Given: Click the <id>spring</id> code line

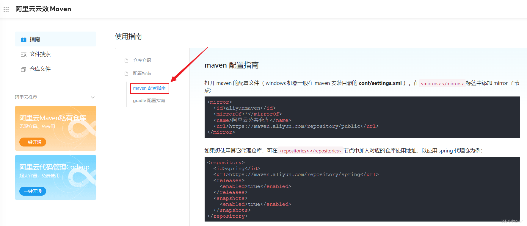Looking at the screenshot, I should pos(237,169).
